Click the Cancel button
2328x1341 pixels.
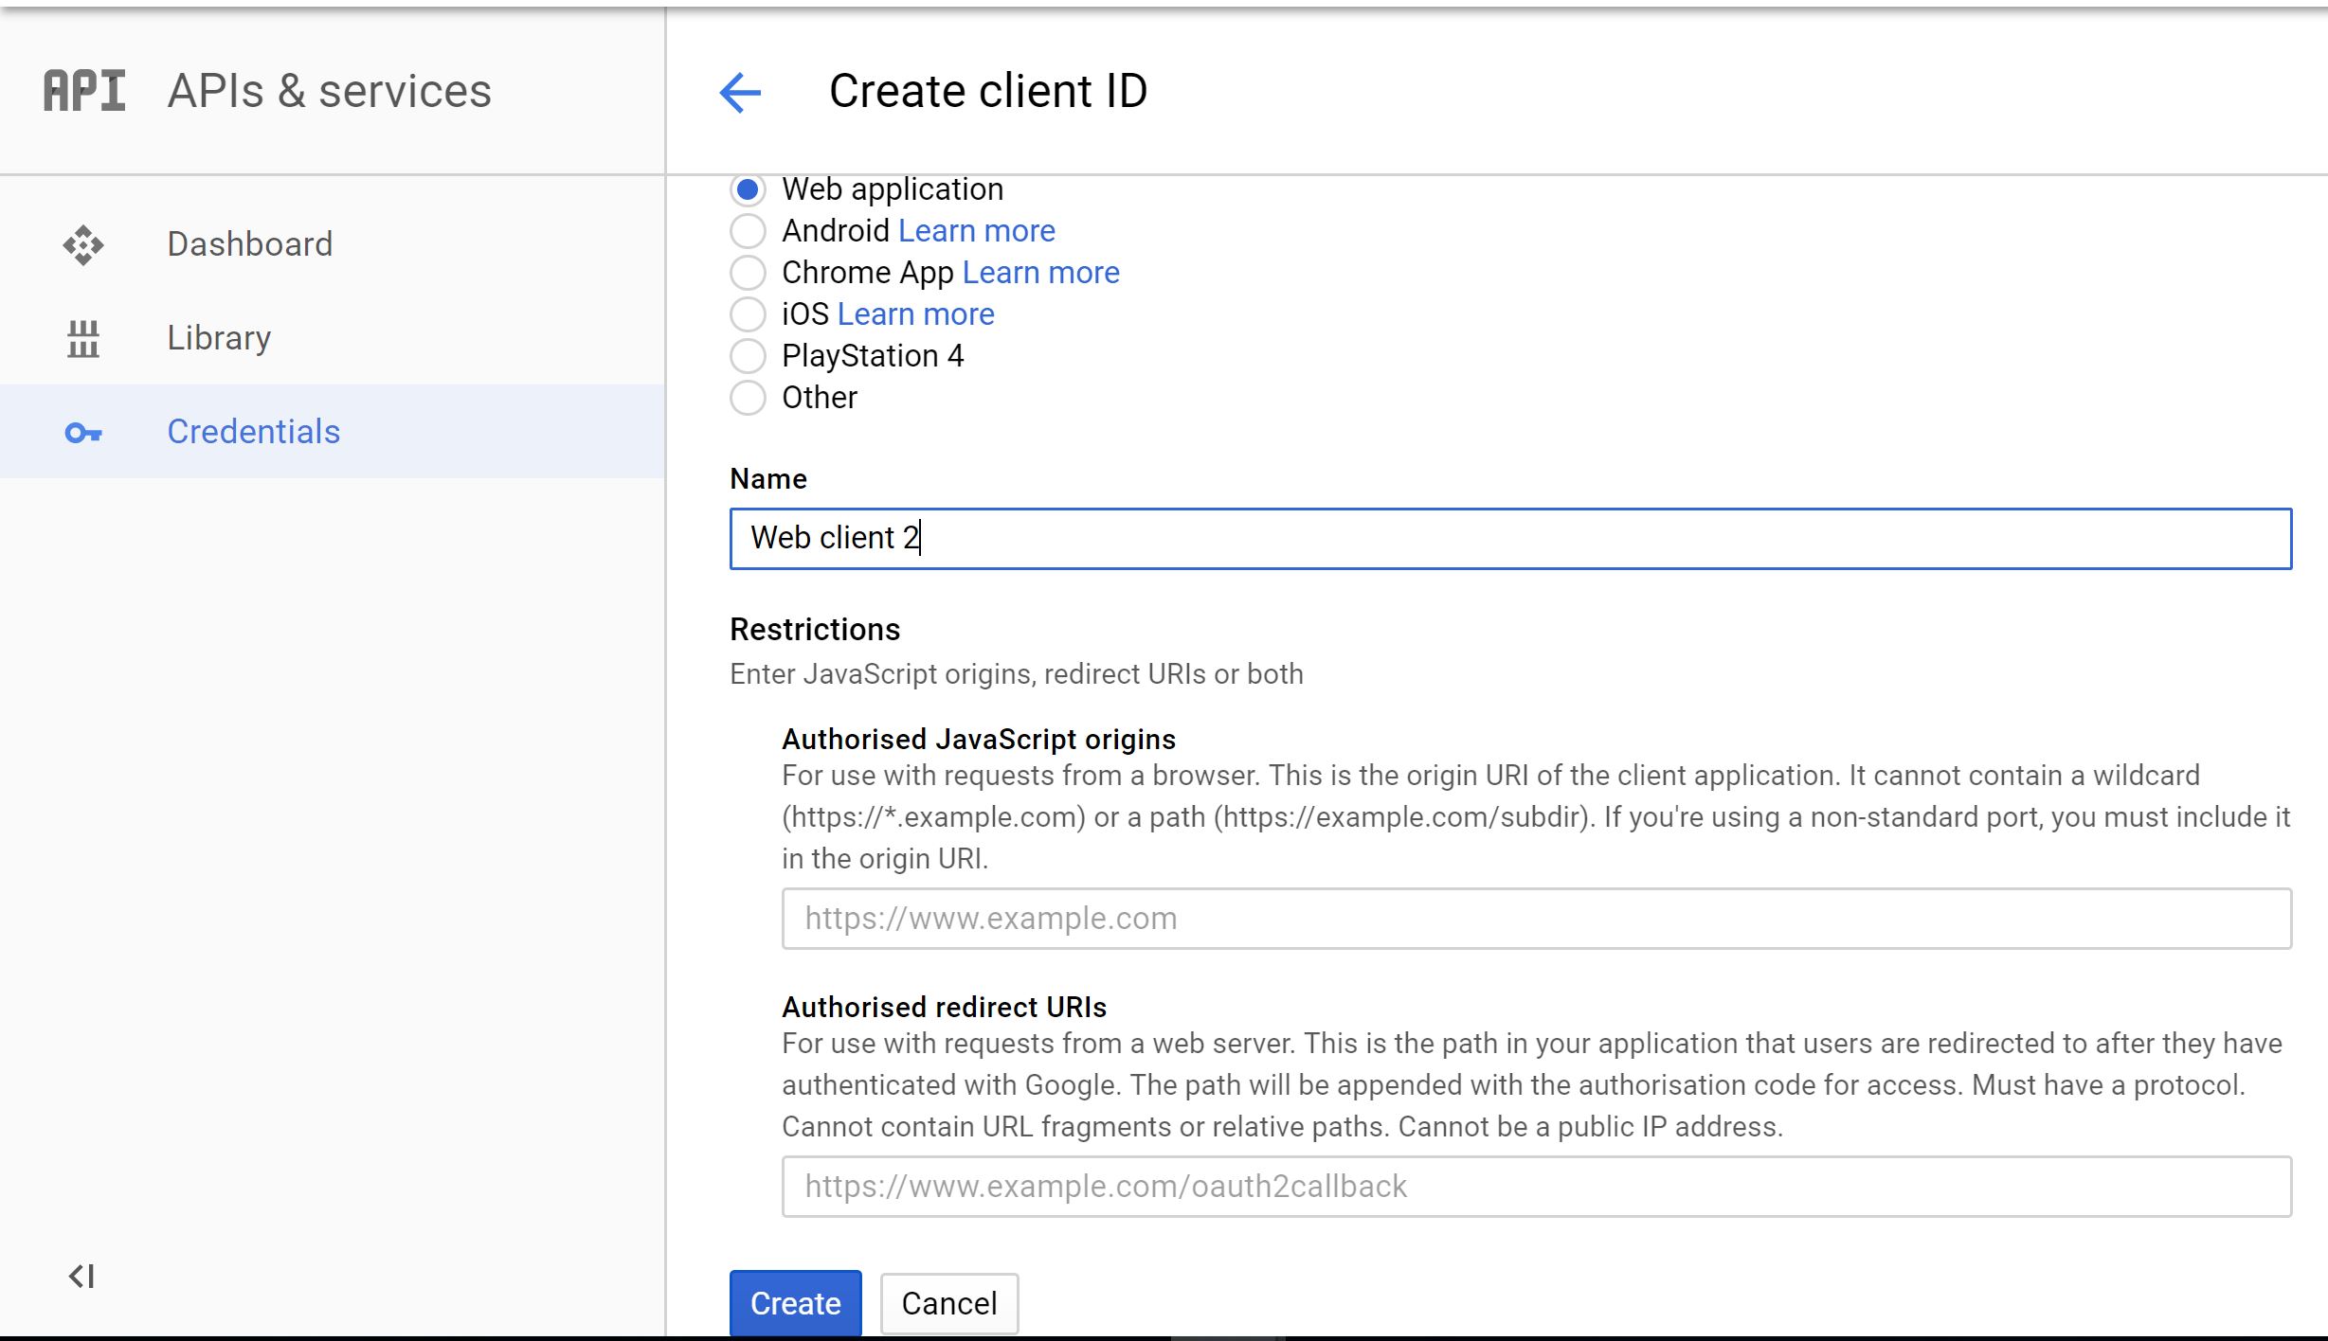click(x=948, y=1303)
